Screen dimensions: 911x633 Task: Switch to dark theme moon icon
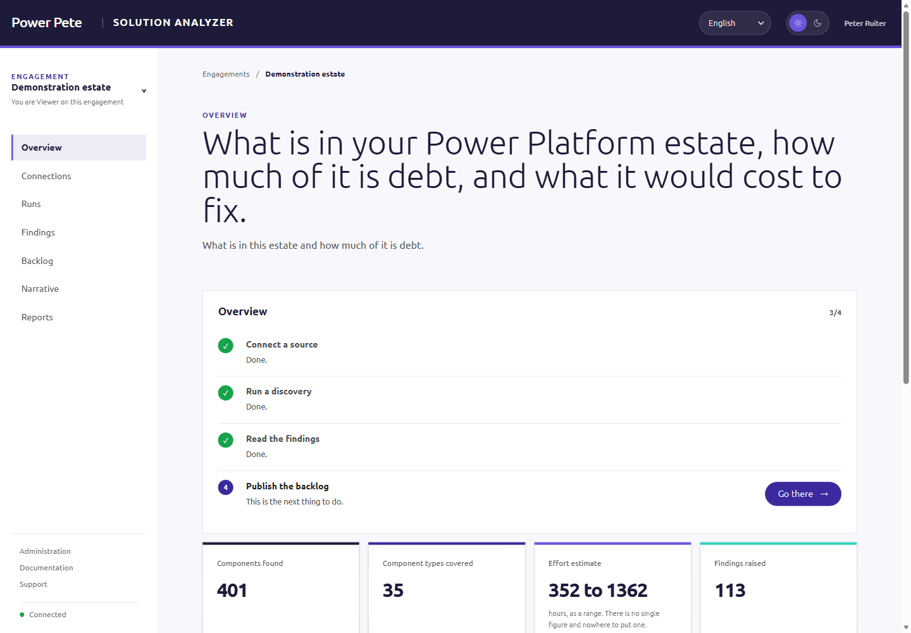(817, 23)
